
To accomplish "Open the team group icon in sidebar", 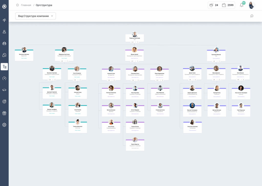I will [x=4, y=43].
